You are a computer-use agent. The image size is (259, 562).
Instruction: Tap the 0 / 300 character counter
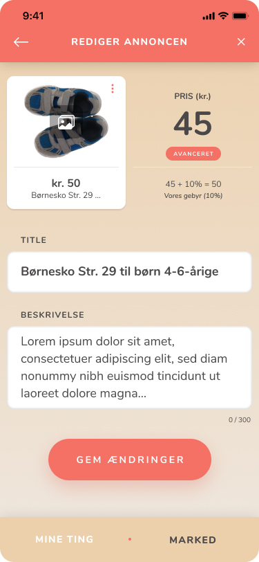point(240,420)
